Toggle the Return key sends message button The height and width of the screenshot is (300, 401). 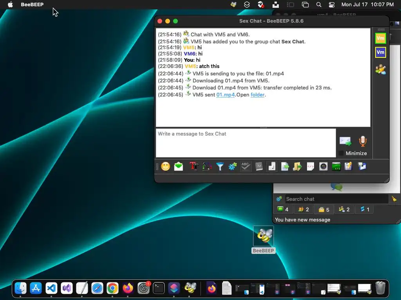pos(272,166)
